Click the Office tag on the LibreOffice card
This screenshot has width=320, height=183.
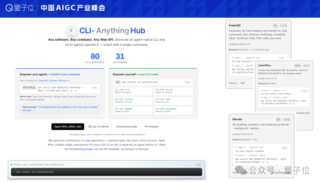(298, 65)
